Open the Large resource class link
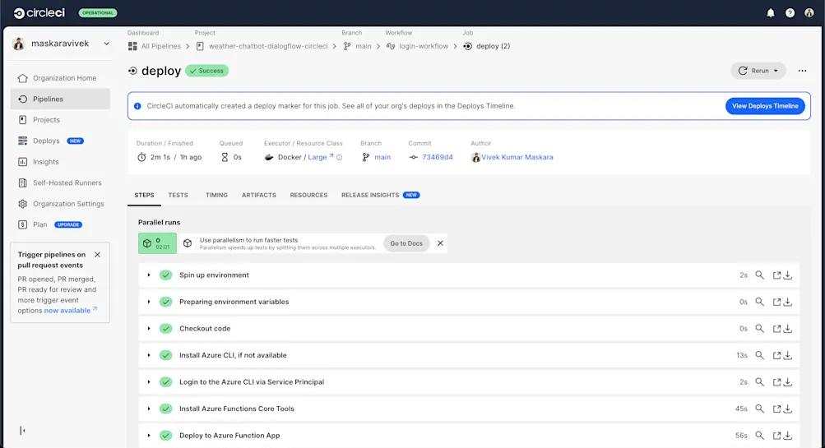825x448 pixels. tap(321, 157)
